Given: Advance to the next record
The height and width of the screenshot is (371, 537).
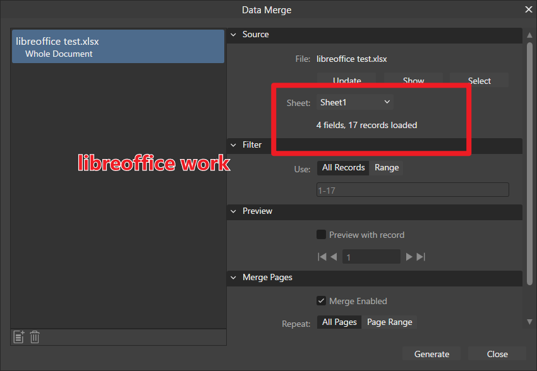Looking at the screenshot, I should click(409, 257).
